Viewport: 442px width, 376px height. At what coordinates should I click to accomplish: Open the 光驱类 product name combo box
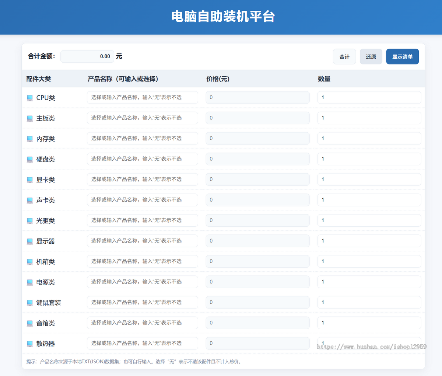point(143,220)
